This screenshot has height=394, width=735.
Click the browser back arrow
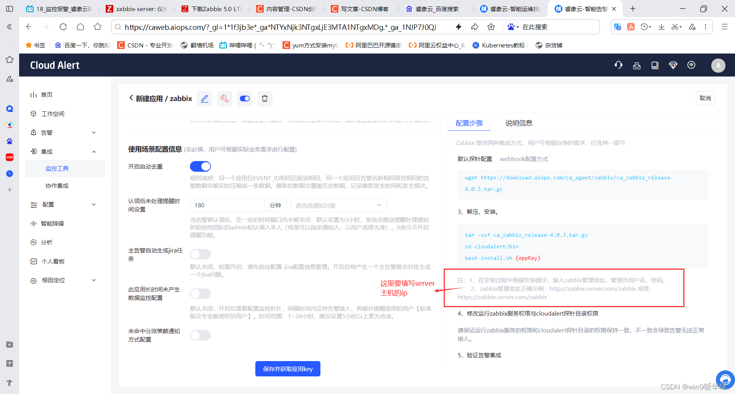(29, 27)
